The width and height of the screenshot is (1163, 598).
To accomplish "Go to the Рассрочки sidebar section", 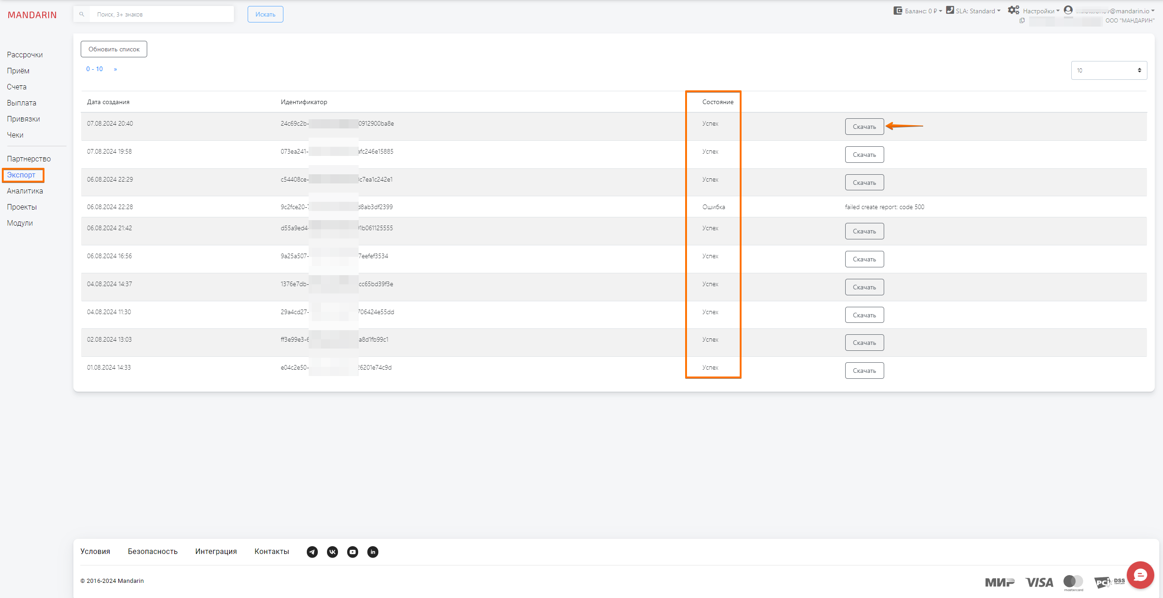I will pyautogui.click(x=25, y=55).
